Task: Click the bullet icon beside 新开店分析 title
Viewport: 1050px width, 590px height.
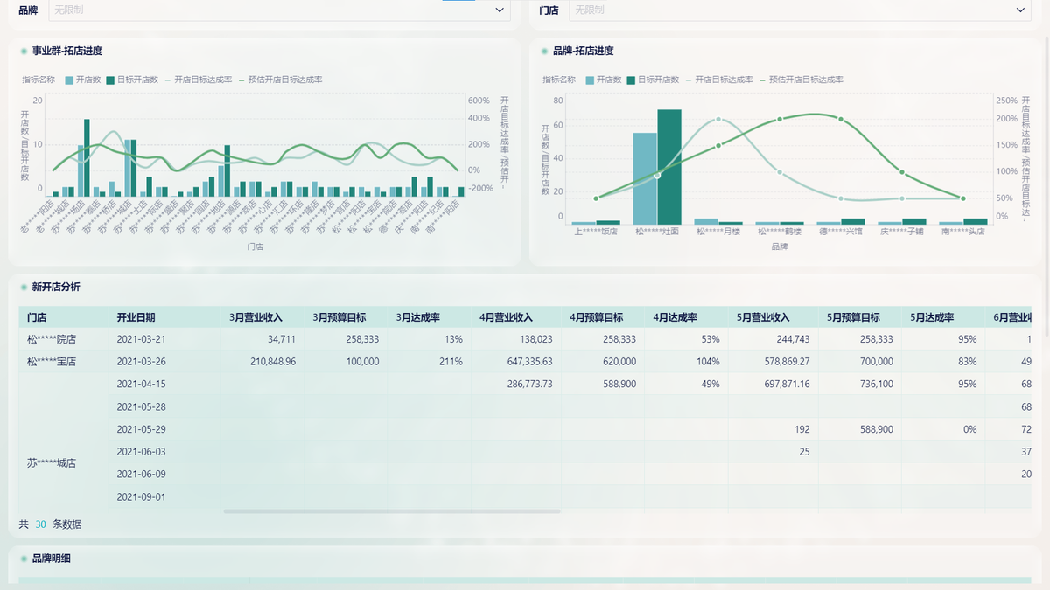Action: point(24,287)
